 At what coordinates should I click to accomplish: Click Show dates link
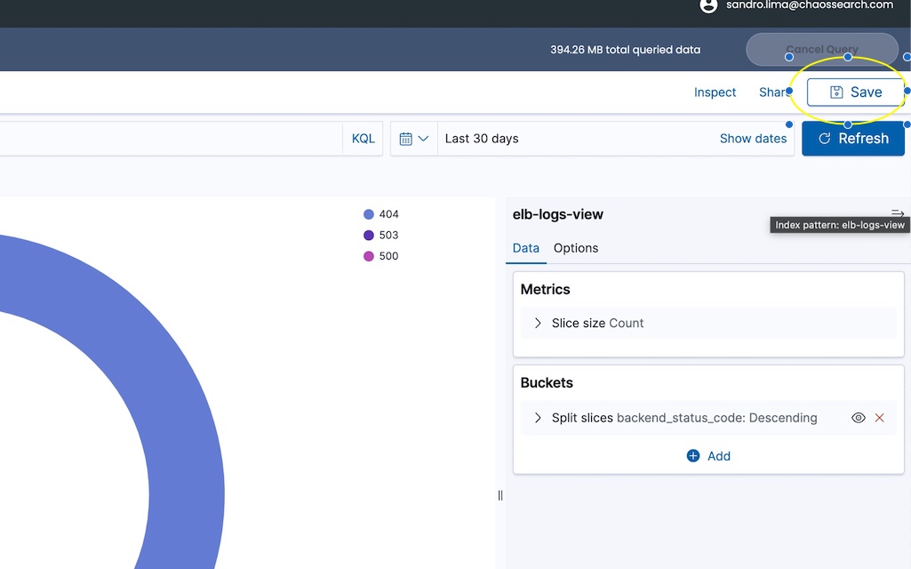tap(753, 139)
